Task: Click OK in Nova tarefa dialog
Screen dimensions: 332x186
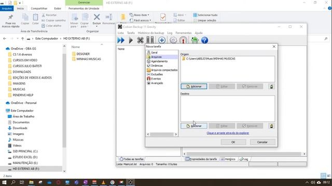Action: point(233,142)
